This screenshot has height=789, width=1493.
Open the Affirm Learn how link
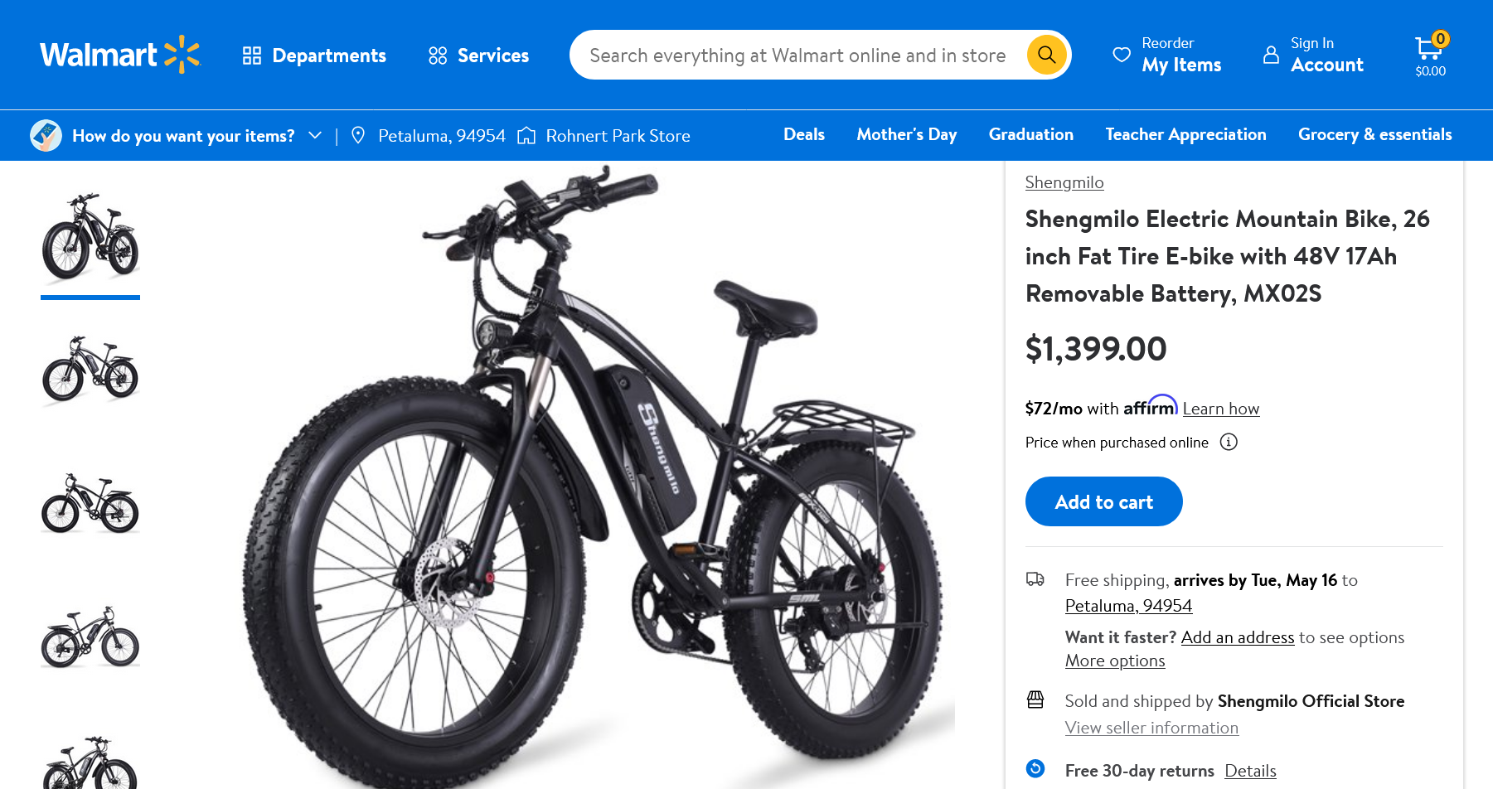point(1220,409)
